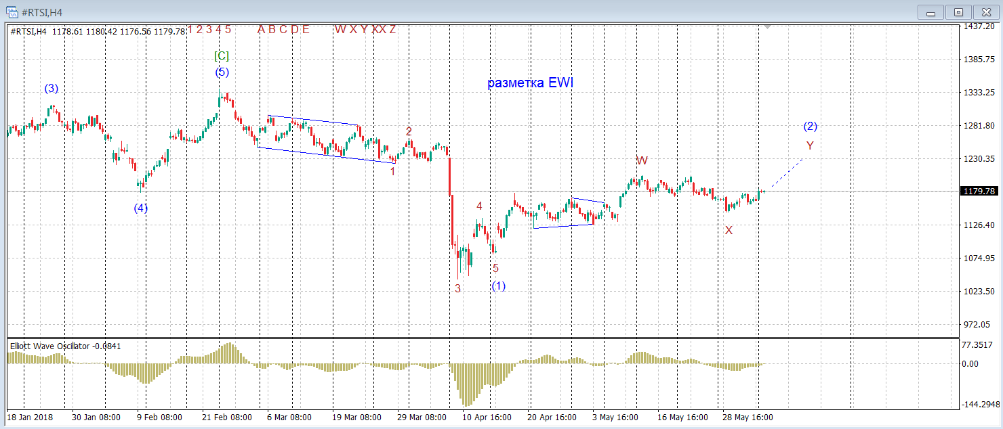
Task: Select the blue (1) wave label
Action: click(x=498, y=286)
